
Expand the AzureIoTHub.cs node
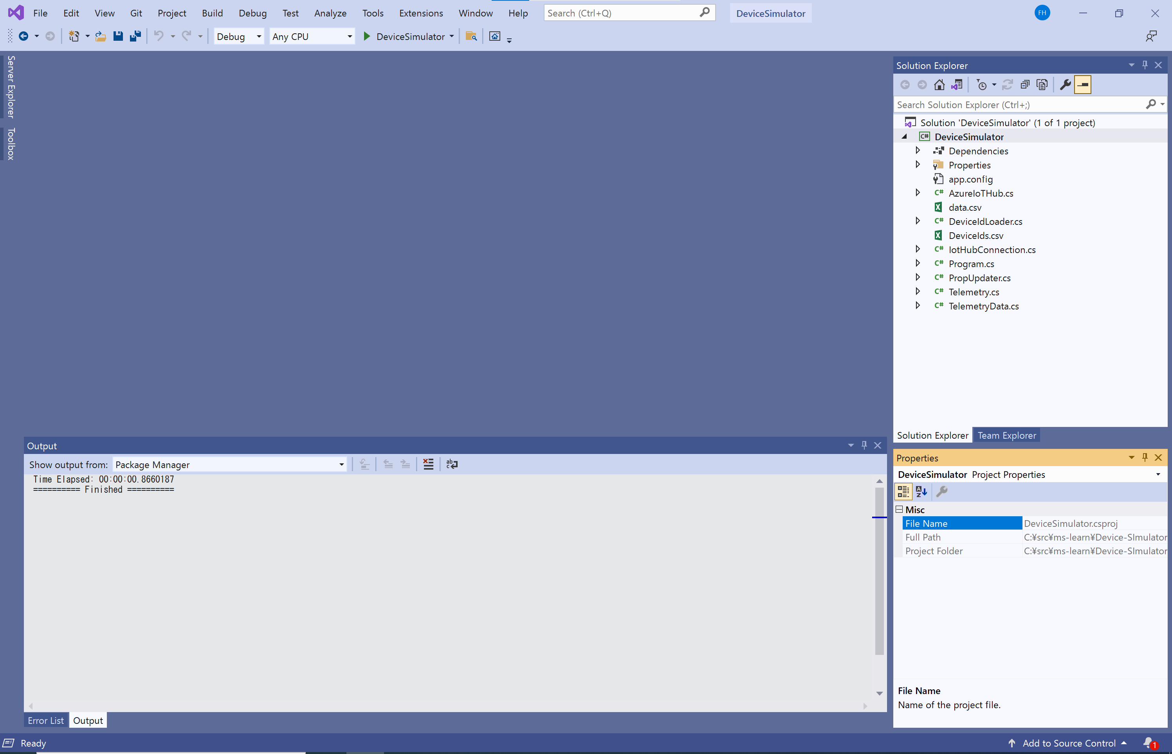click(918, 193)
